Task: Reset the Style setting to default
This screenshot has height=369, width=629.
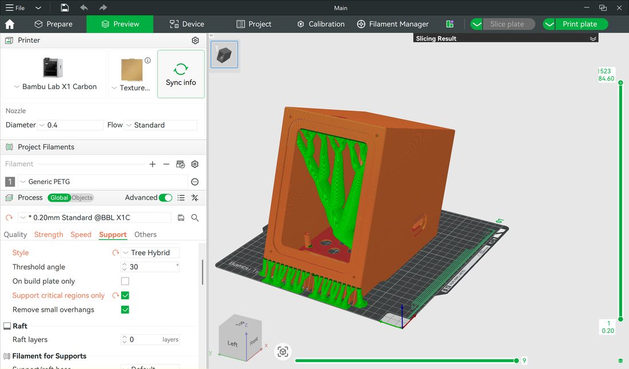Action: (x=115, y=253)
